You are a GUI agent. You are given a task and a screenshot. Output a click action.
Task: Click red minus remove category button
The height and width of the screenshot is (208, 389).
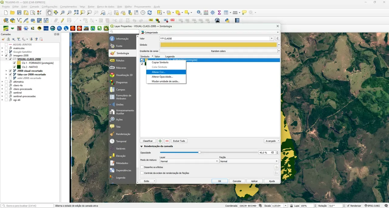click(x=167, y=141)
